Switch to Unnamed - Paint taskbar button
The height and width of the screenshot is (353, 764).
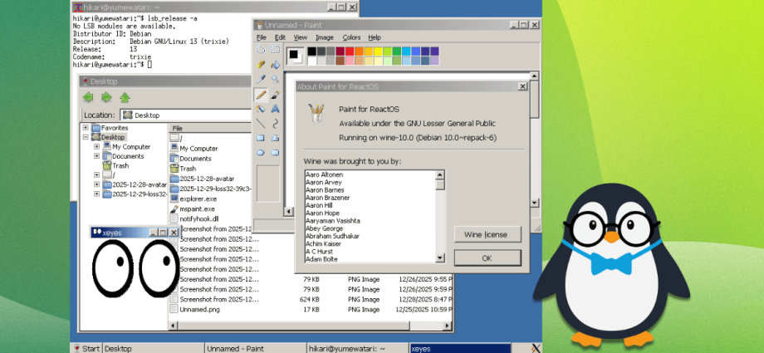pos(255,348)
